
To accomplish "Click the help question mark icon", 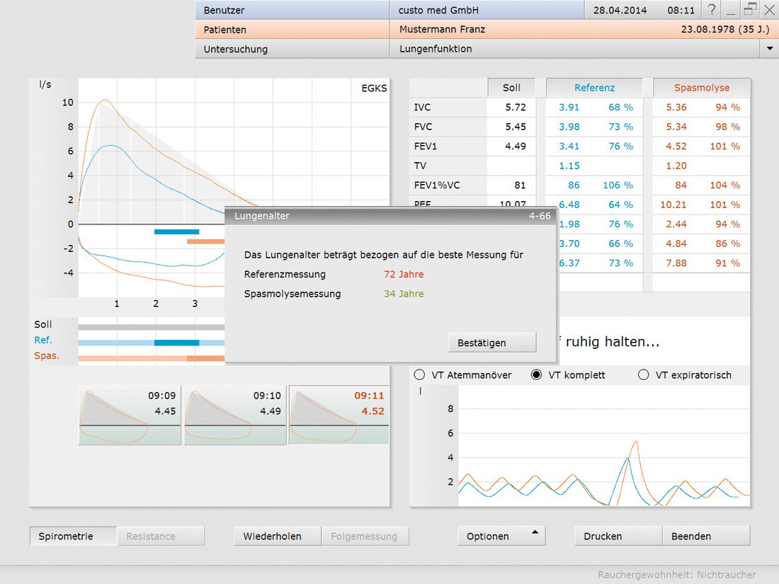I will (712, 10).
